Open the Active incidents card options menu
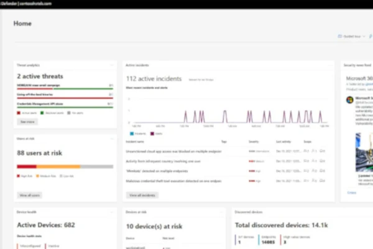This screenshot has height=249, width=373. pos(329,65)
